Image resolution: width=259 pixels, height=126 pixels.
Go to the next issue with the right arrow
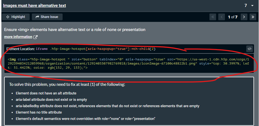(244, 17)
